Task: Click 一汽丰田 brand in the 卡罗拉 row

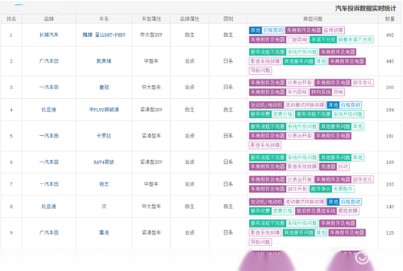Action: point(49,136)
